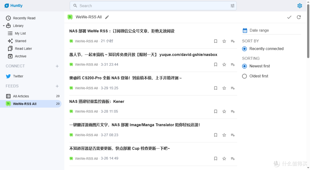Add NAS 部署 WeWe RSS article to list

233,41
